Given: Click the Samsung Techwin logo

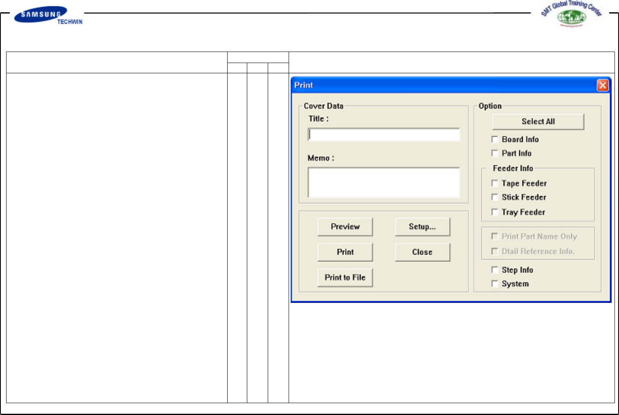Looking at the screenshot, I should click(x=48, y=15).
